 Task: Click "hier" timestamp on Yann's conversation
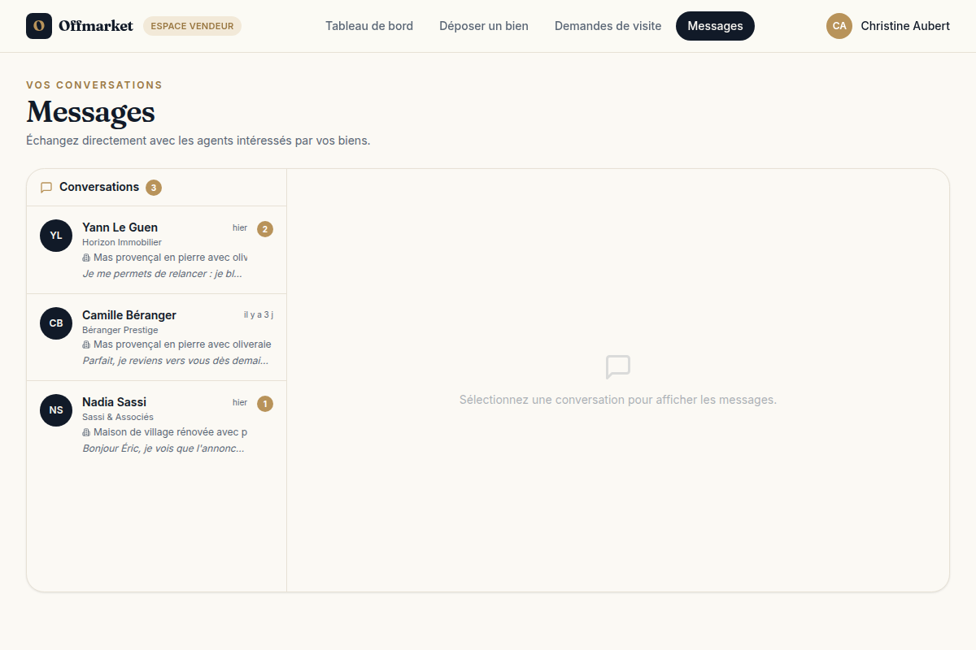click(240, 228)
